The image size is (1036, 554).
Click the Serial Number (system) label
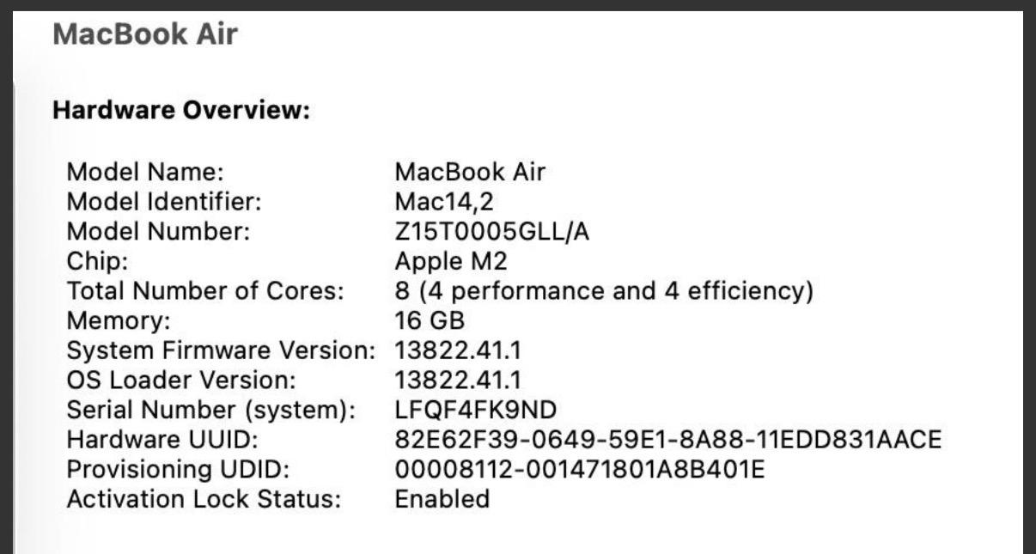[210, 411]
